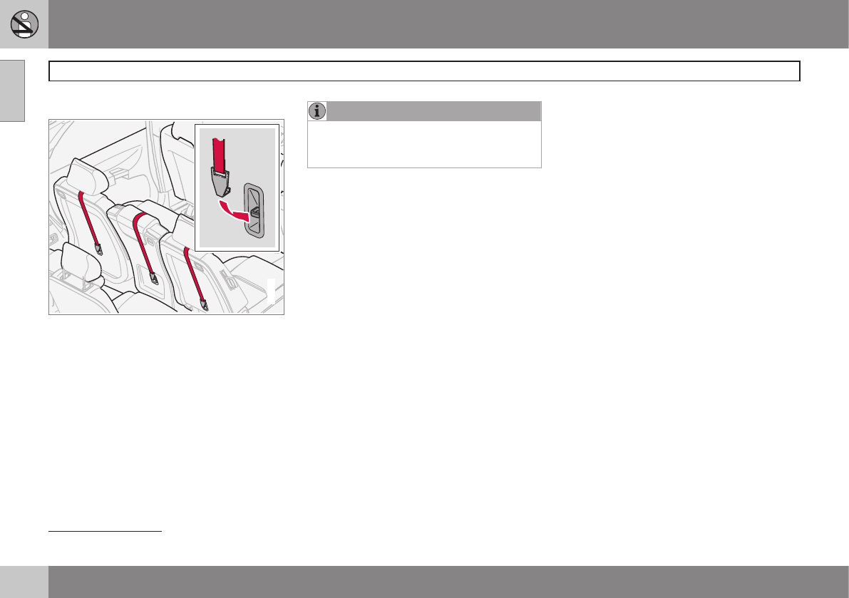Click the seatbelt safety icon in header
Image resolution: width=849 pixels, height=598 pixels.
click(24, 24)
